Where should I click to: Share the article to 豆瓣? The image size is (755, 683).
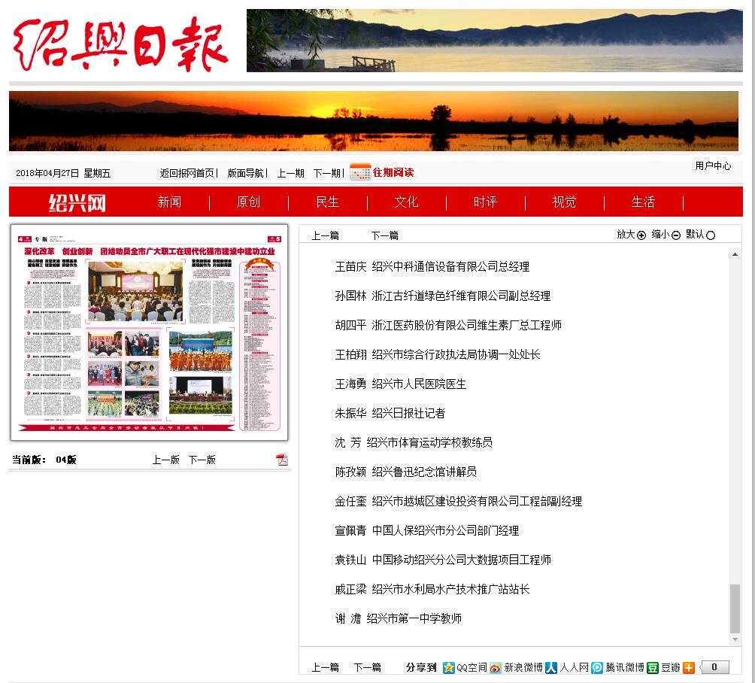coord(664,666)
